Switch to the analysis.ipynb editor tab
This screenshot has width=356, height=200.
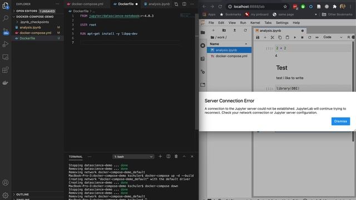(x=157, y=4)
